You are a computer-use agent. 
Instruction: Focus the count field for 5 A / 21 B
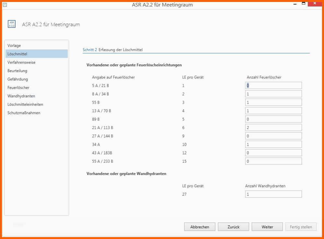(273, 86)
